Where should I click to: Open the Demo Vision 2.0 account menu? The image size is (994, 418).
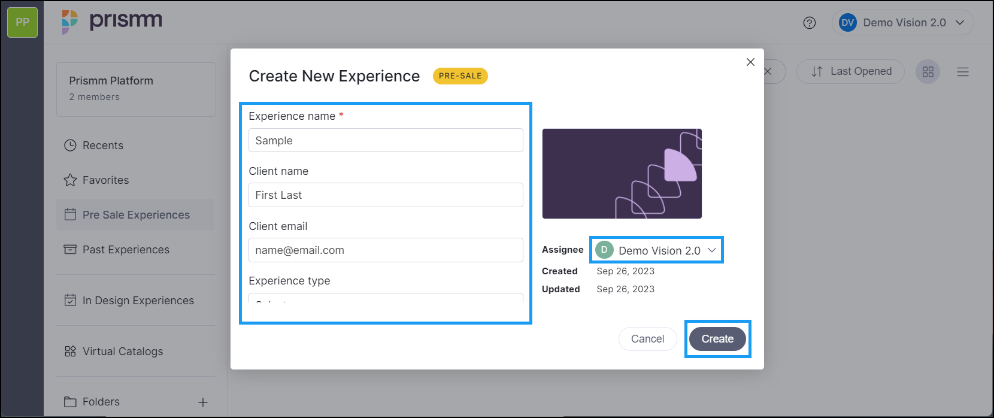tap(903, 23)
